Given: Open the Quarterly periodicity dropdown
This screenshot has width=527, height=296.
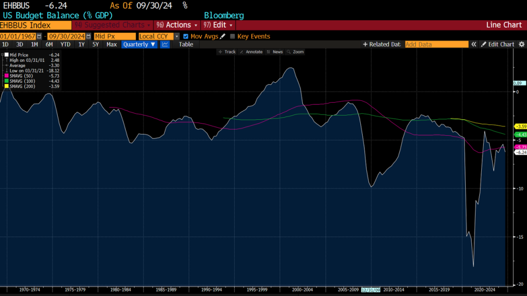Looking at the screenshot, I should point(139,44).
